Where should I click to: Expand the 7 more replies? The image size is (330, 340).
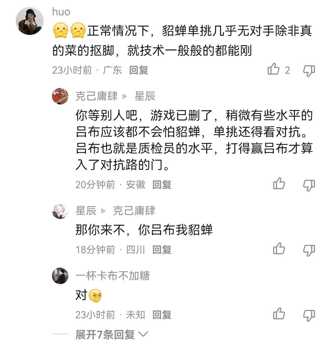(x=112, y=335)
